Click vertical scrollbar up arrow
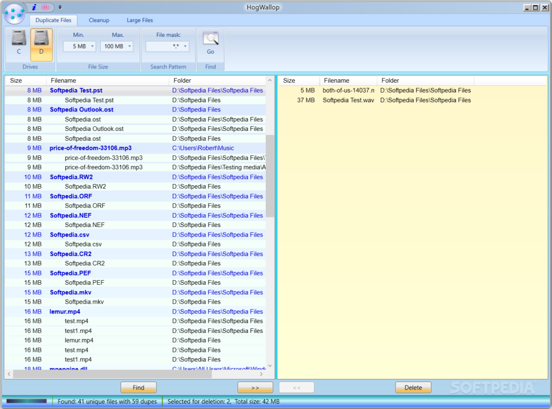The width and height of the screenshot is (552, 409). (270, 80)
